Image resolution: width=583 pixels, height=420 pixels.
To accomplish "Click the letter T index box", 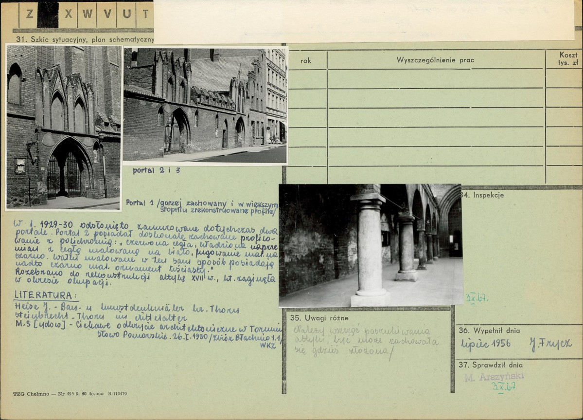I will click(145, 15).
